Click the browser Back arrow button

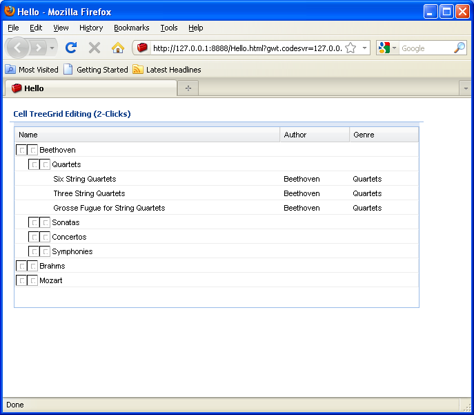point(17,48)
